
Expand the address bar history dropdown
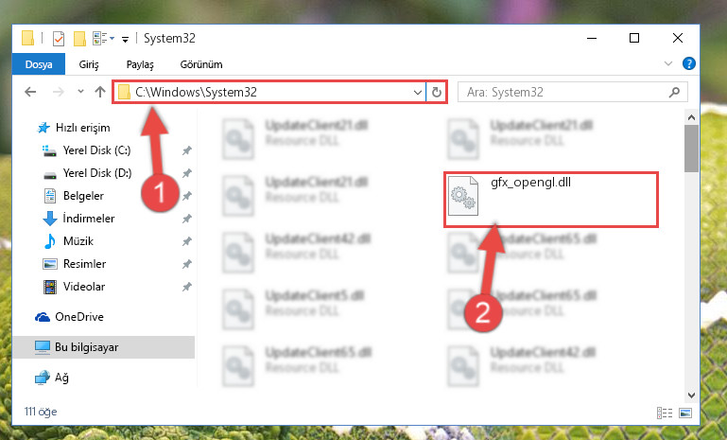click(x=417, y=92)
